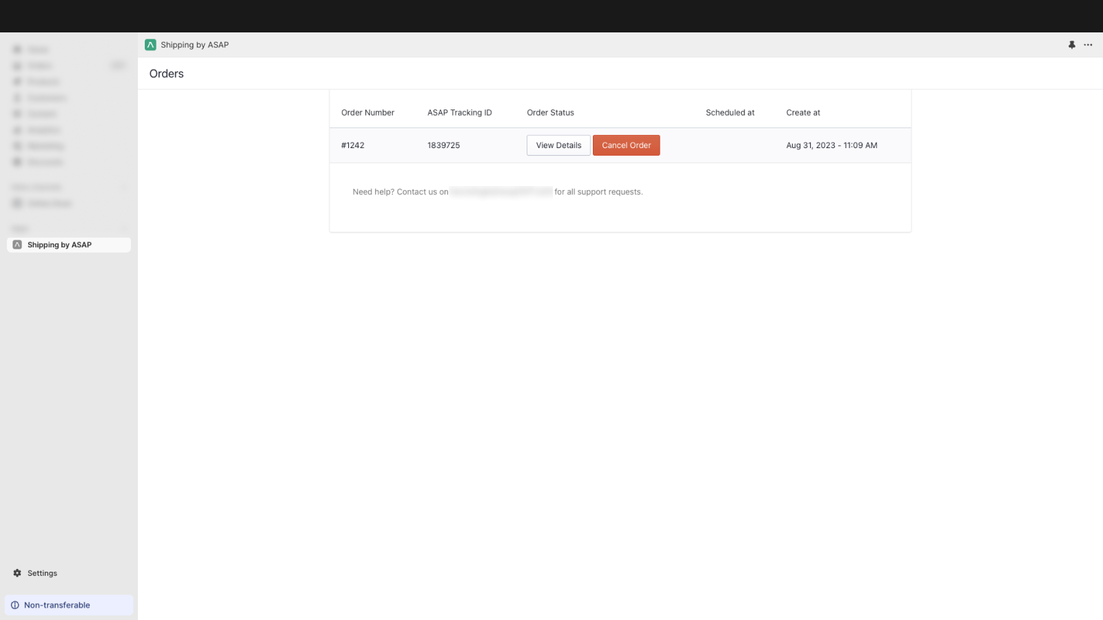Click the Scheduled at column header
This screenshot has width=1103, height=620.
point(730,113)
